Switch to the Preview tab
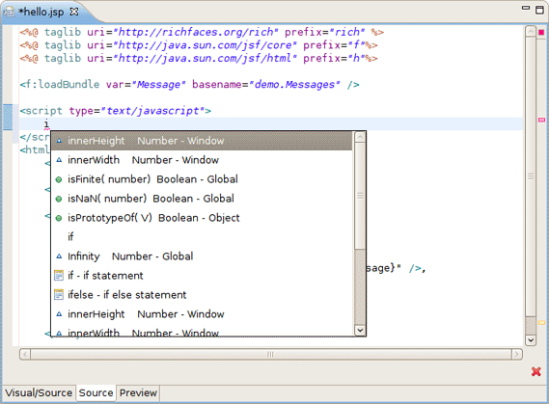The height and width of the screenshot is (404, 549). pos(138,392)
